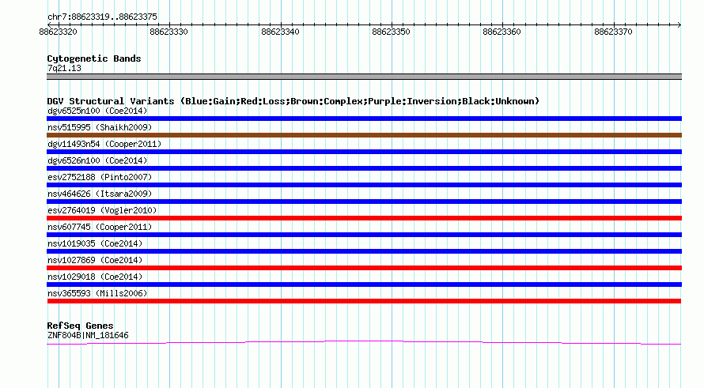Select the 7q21.13 band label
This screenshot has height=388, width=704.
[x=64, y=68]
